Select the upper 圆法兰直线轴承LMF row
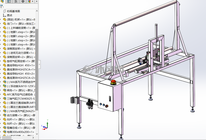 [19, 103]
